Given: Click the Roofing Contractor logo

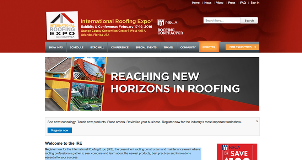Looking at the screenshot, I should [170, 32].
